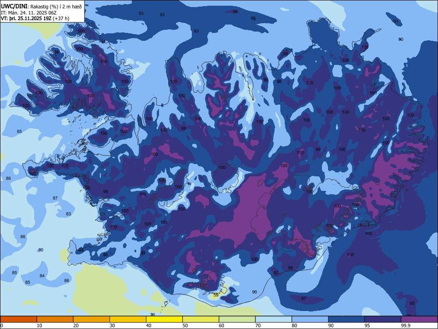Click the UWC/DINI Rakastig title line
Viewport: 438px width, 329px height.
click(41, 7)
